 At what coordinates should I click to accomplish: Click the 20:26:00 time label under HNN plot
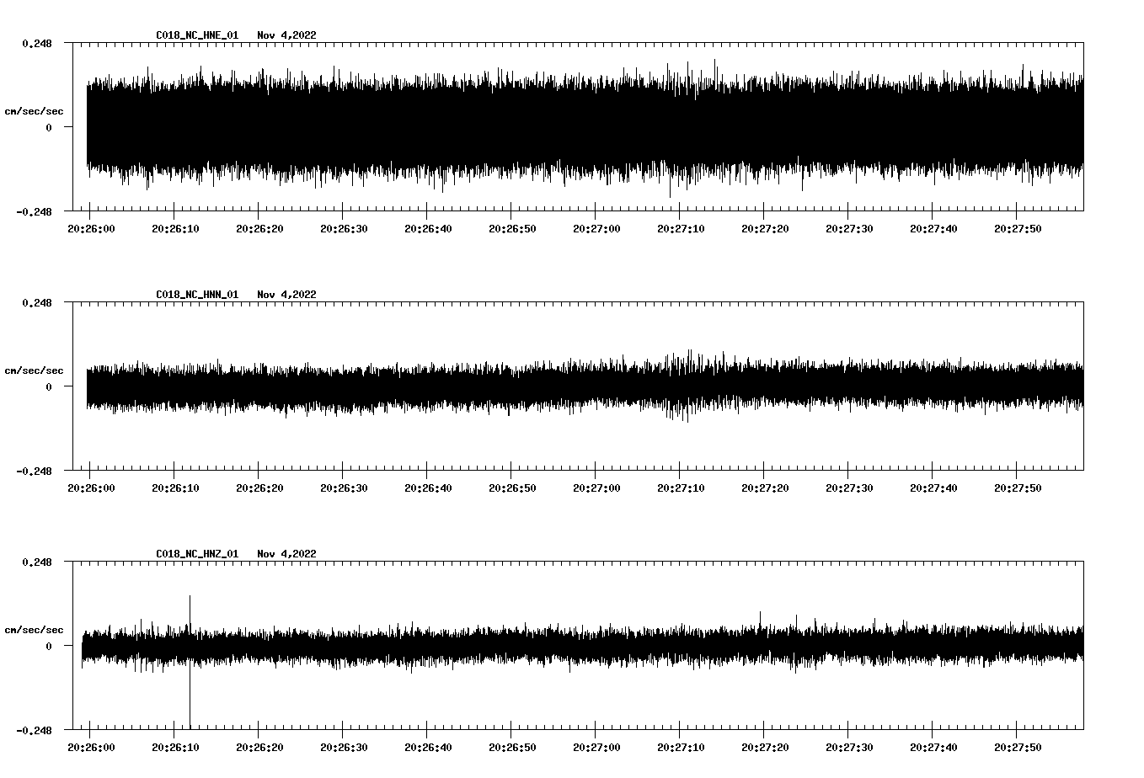pyautogui.click(x=91, y=488)
